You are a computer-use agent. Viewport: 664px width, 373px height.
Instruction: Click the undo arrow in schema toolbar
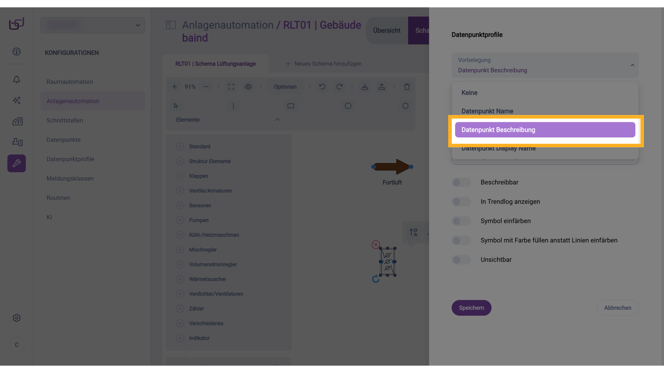tap(322, 87)
